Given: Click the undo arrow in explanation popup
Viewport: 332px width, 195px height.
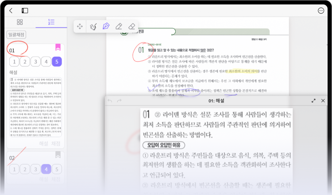Looking at the screenshot, I should click(x=110, y=101).
